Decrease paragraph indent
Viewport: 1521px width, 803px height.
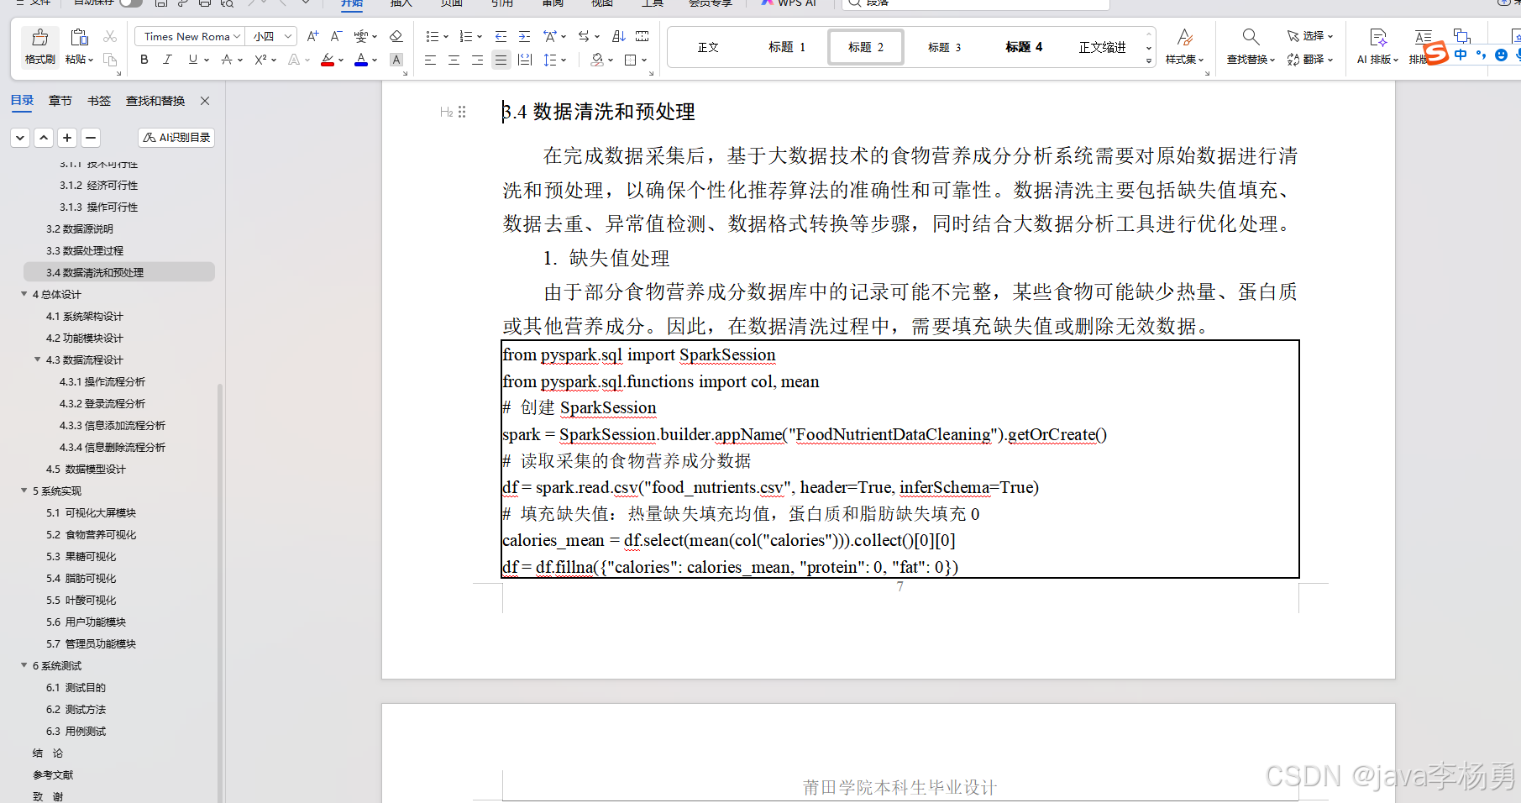(x=501, y=36)
